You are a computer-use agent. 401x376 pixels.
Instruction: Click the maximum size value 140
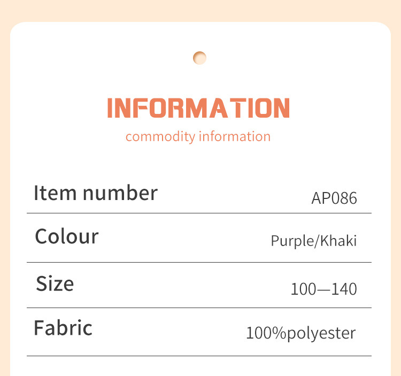click(343, 289)
